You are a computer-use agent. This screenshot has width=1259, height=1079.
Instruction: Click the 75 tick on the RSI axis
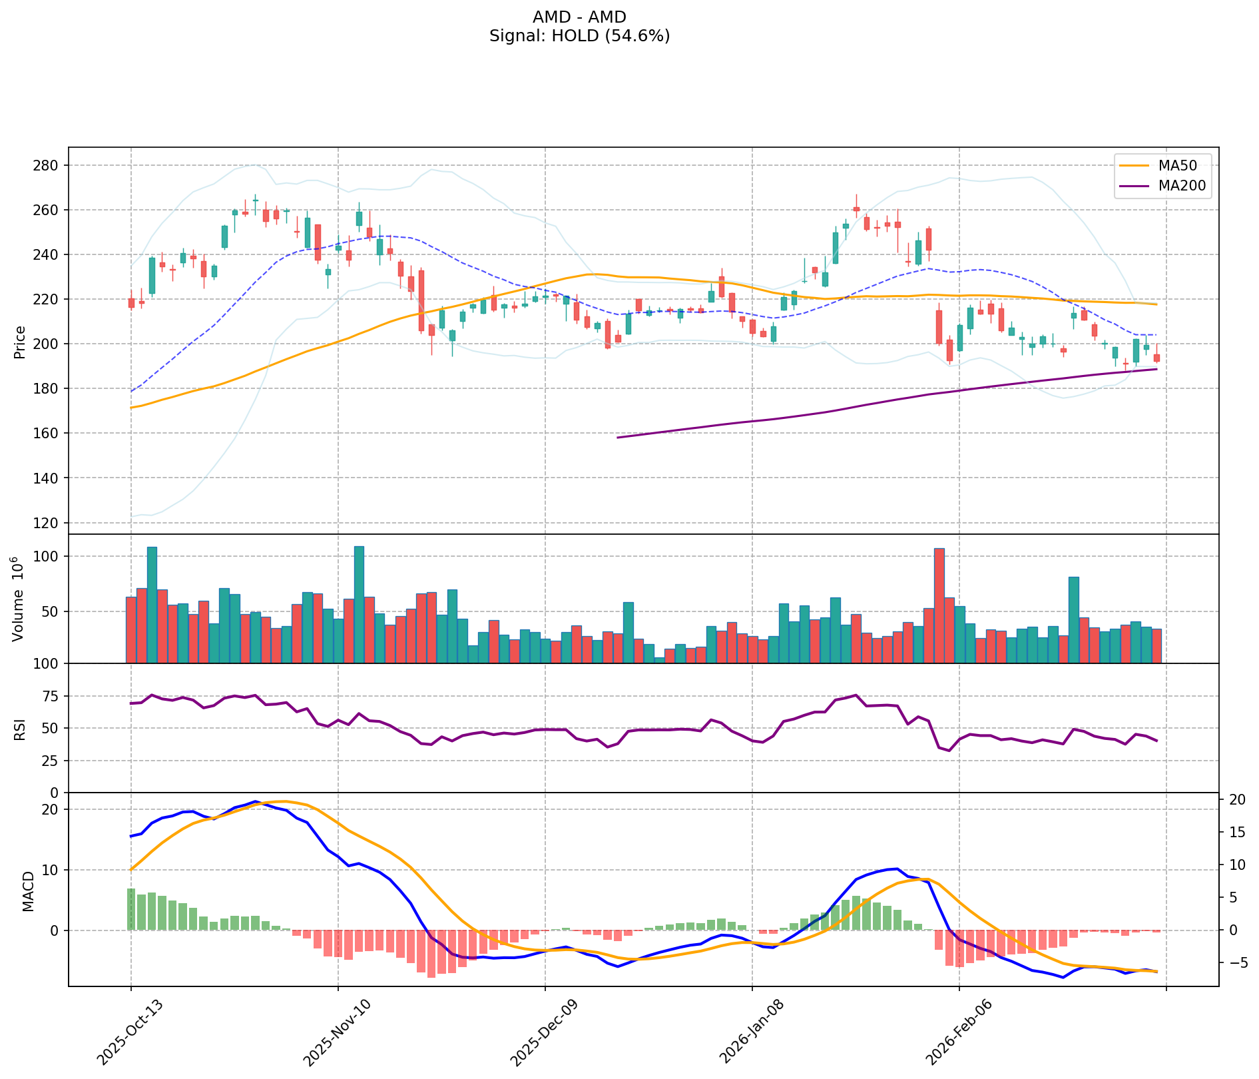tap(50, 697)
